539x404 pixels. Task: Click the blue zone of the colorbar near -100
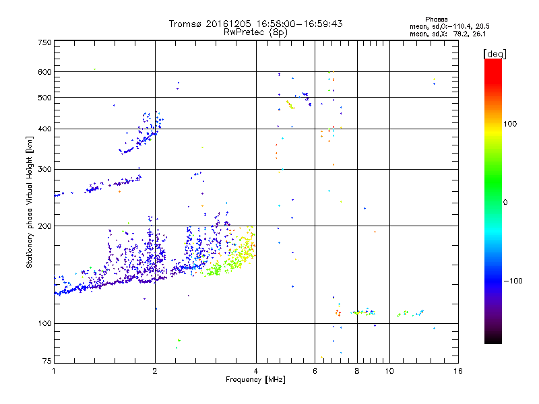[x=493, y=280]
